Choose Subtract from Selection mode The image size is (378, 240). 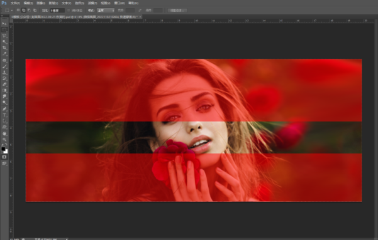(29, 10)
